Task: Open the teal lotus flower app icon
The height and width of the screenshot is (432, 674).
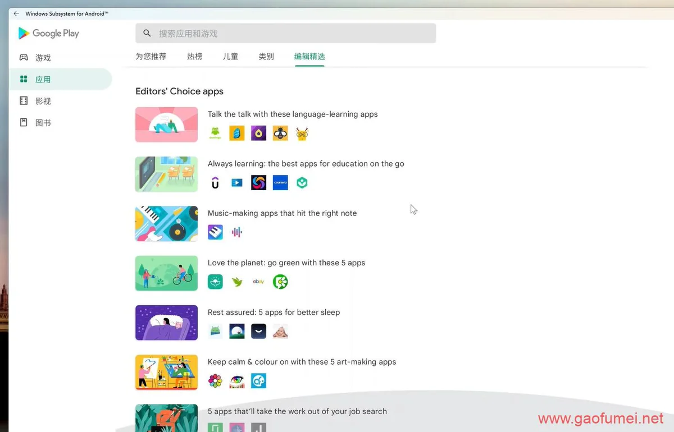Action: coord(215,282)
